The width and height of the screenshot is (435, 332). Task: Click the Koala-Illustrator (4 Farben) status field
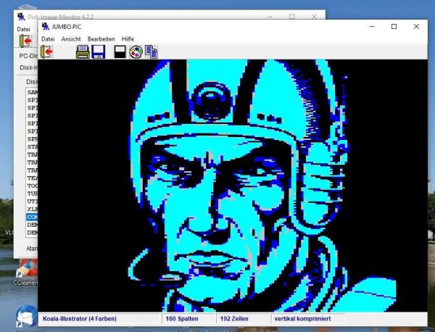tap(100, 319)
